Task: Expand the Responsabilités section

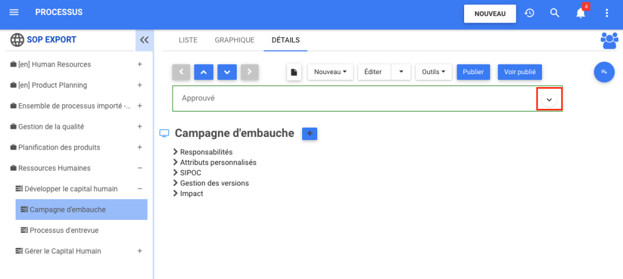Action: pyautogui.click(x=206, y=152)
